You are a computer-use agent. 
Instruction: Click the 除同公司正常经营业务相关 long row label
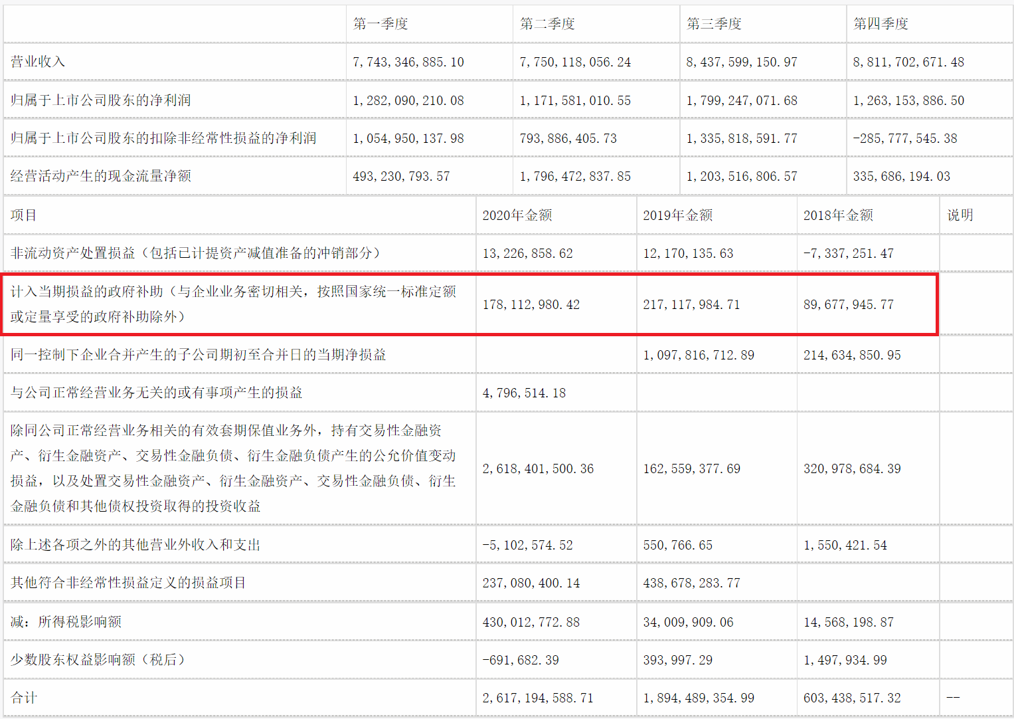[234, 468]
